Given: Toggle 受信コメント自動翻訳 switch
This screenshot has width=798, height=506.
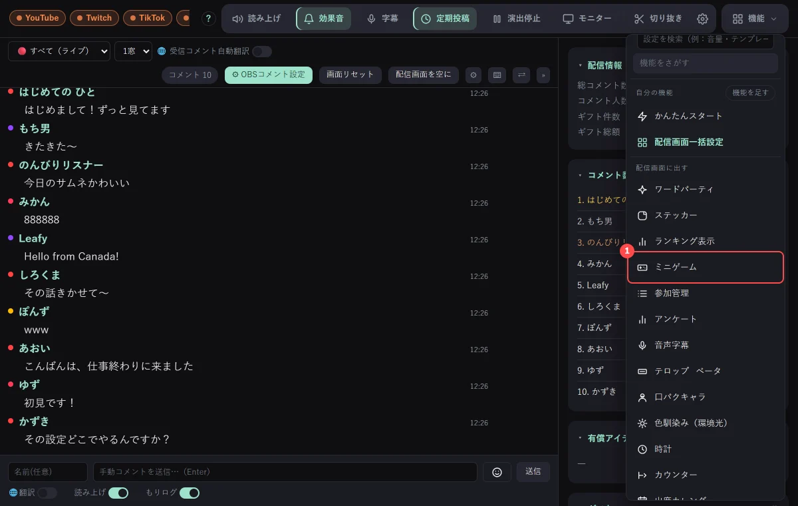Looking at the screenshot, I should tap(262, 51).
